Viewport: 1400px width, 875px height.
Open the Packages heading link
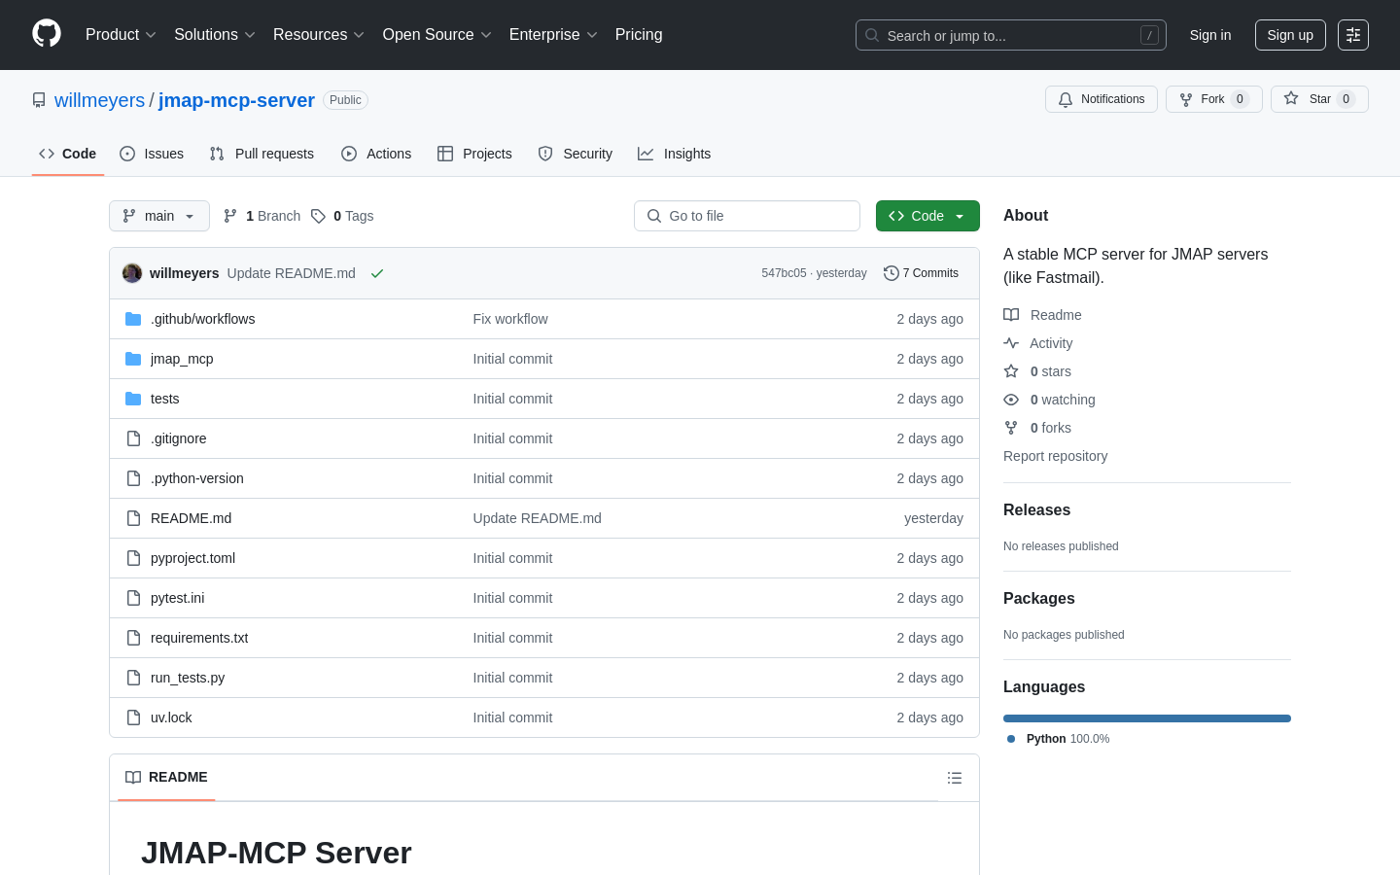pyautogui.click(x=1039, y=599)
